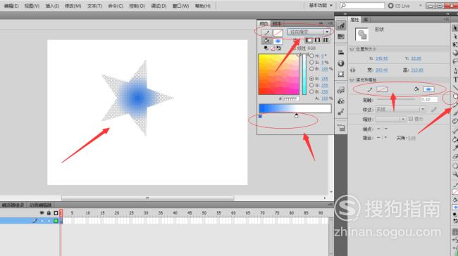Open the Transform panel dock icon
This screenshot has width=458, height=256.
coord(341,74)
